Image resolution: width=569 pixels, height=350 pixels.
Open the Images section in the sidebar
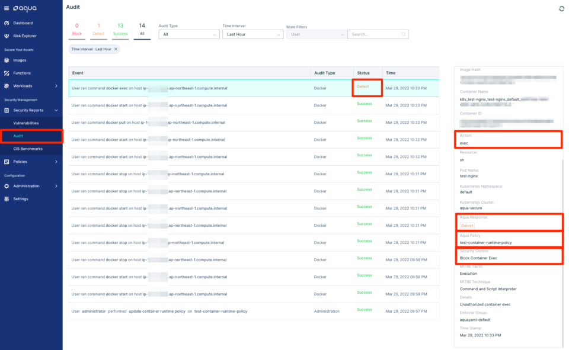19,60
